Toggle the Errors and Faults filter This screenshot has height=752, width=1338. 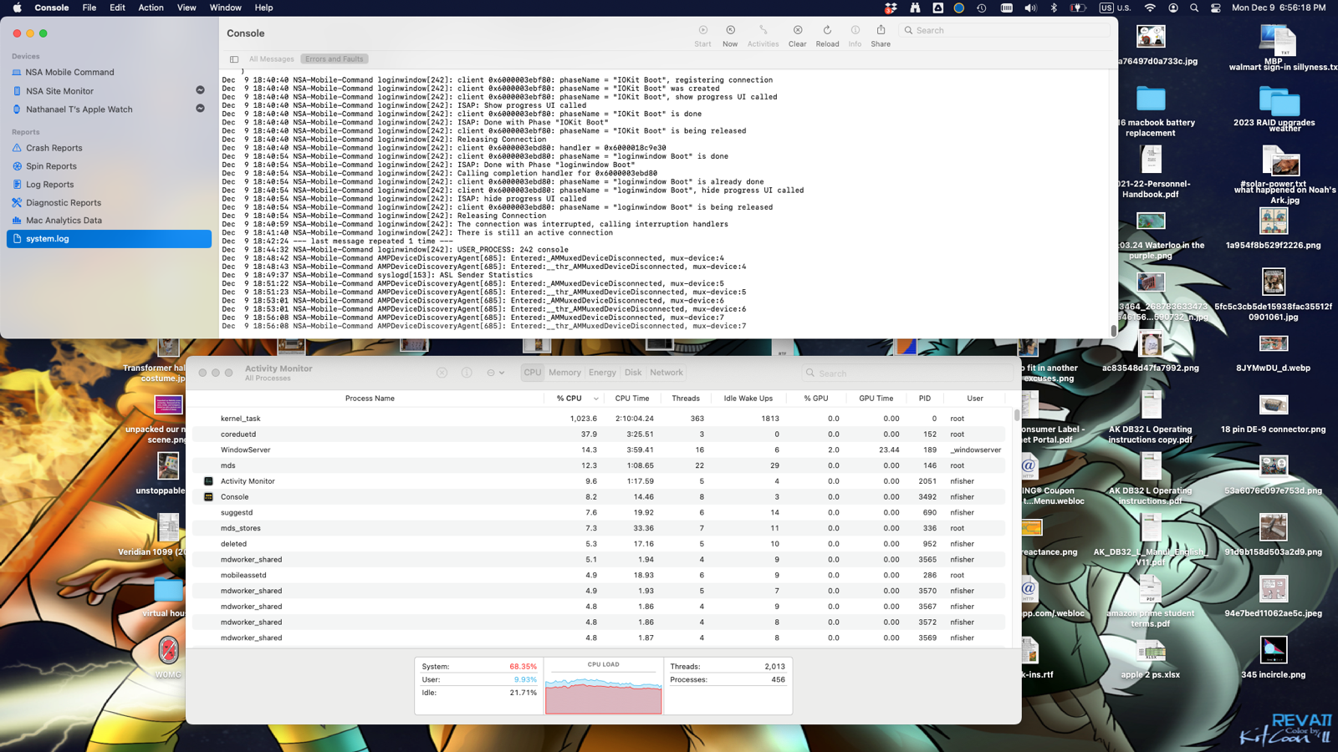334,59
